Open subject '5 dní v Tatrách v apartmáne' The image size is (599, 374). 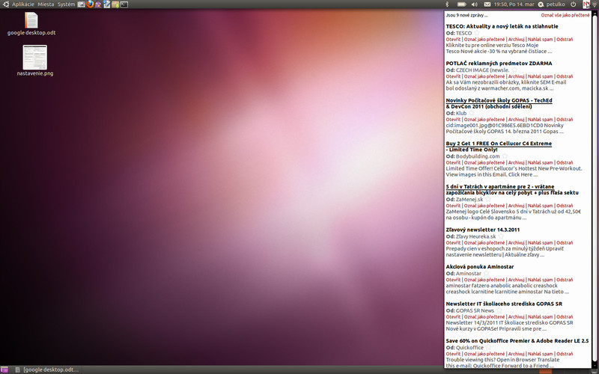pyautogui.click(x=512, y=190)
